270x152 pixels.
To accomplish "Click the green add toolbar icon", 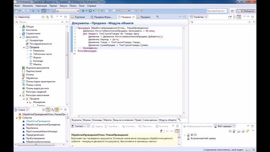I will pyautogui.click(x=33, y=11).
